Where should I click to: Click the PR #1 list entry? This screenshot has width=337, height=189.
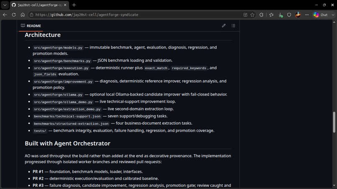(x=88, y=171)
